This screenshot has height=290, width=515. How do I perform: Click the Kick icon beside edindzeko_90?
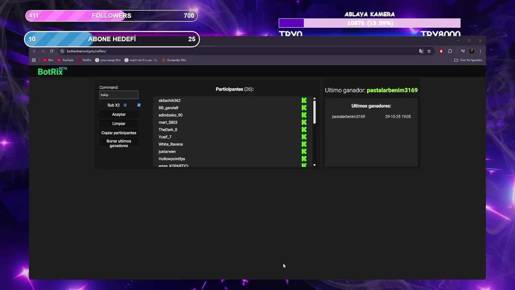304,115
